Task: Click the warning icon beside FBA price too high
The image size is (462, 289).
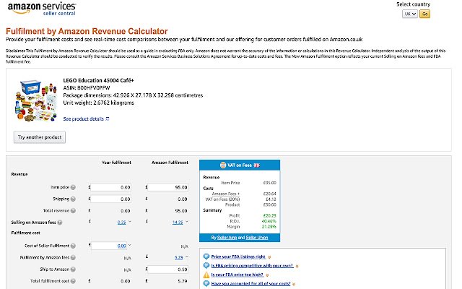Action: pos(206,275)
